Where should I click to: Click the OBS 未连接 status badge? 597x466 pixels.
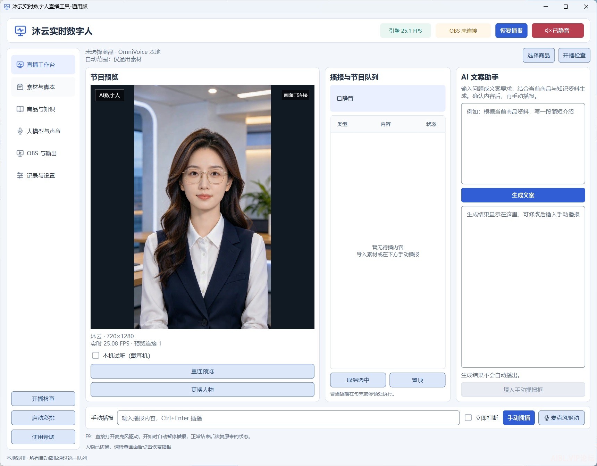(463, 31)
